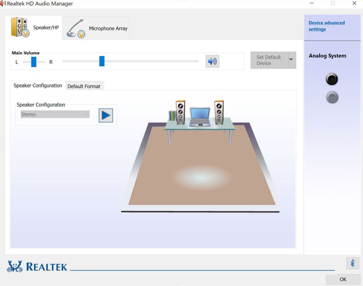
Task: Select the Speaker/HP device tab
Action: click(34, 27)
